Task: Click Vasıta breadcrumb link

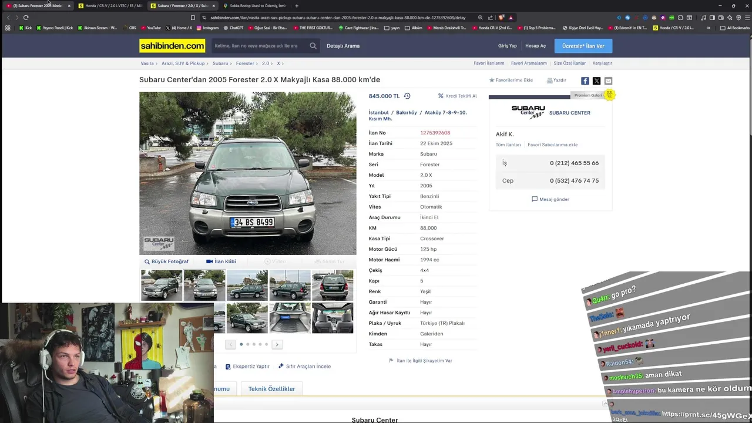Action: (x=147, y=63)
